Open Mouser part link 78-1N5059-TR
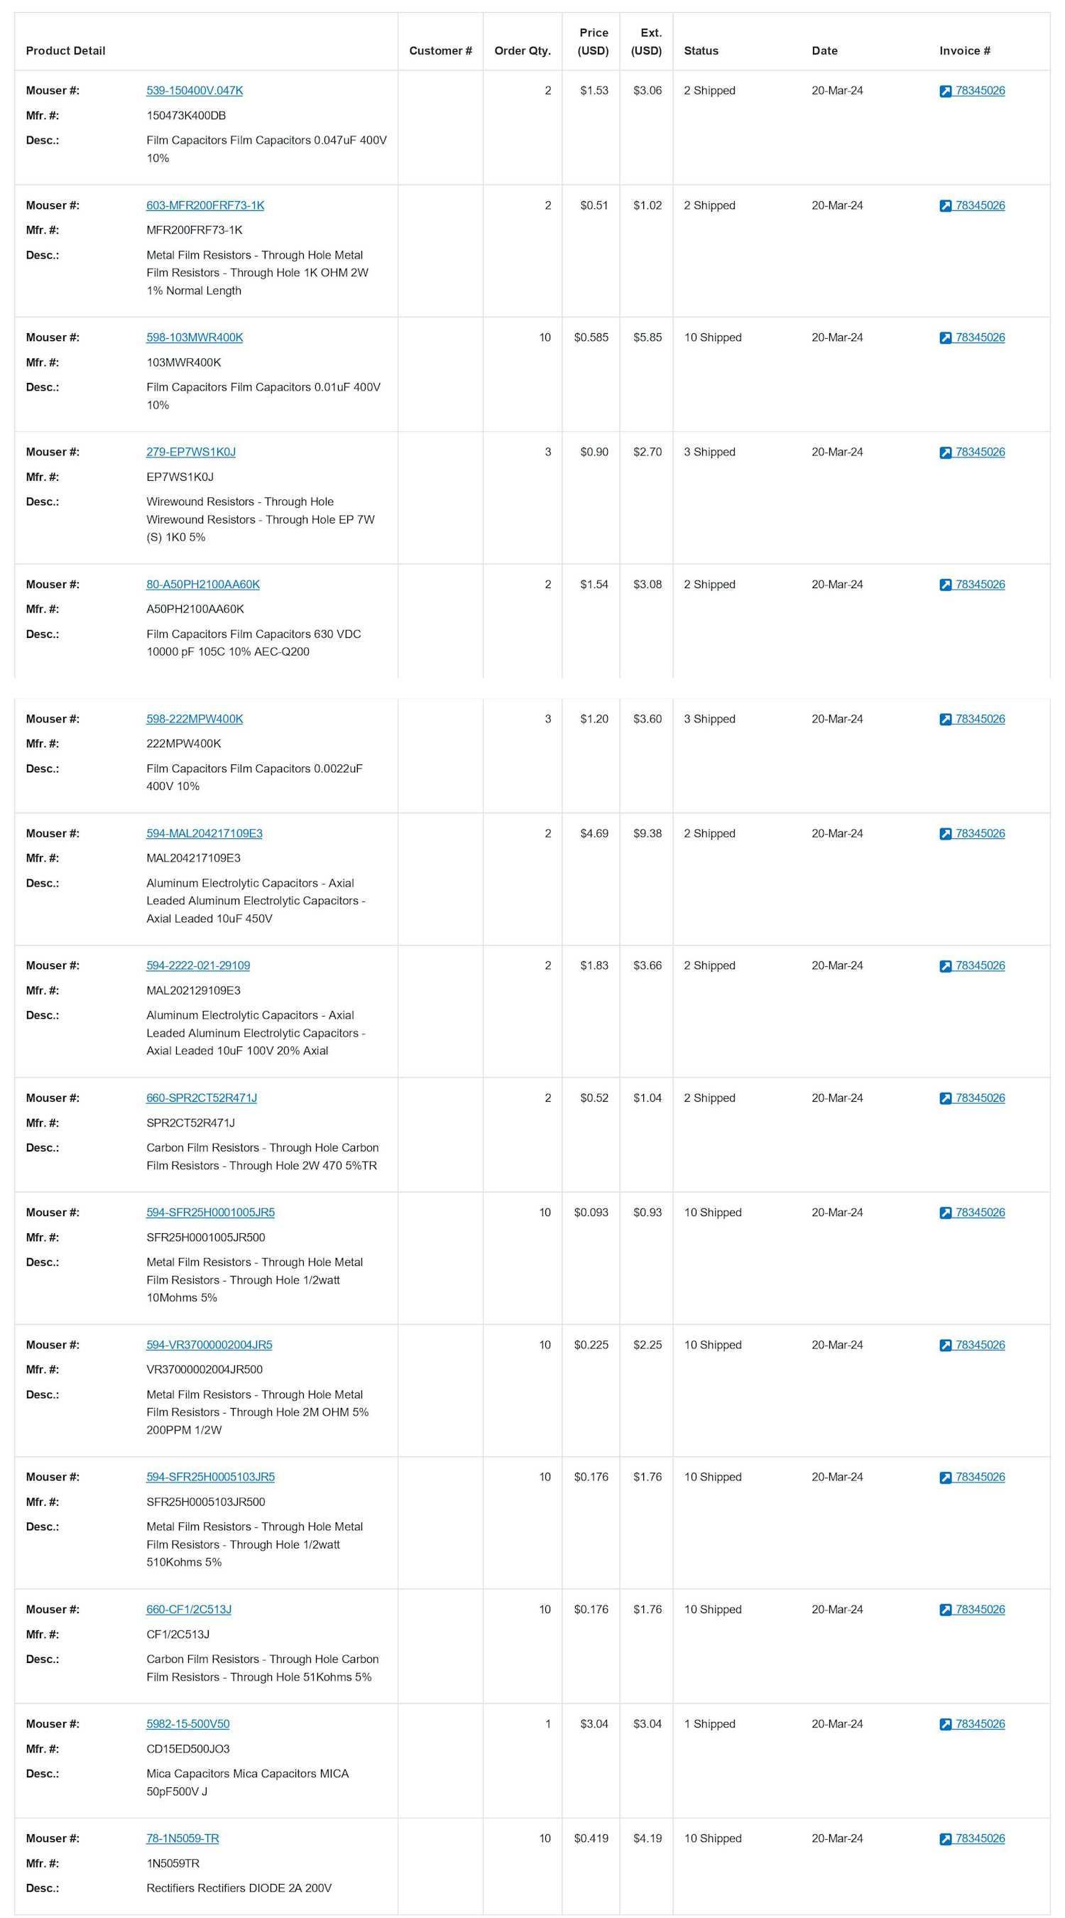This screenshot has height=1918, width=1065. (182, 1838)
